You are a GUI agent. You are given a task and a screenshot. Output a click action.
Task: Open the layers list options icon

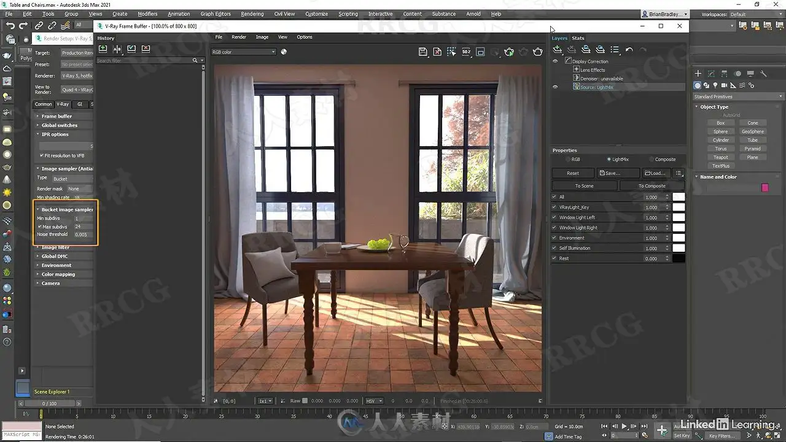click(x=615, y=50)
